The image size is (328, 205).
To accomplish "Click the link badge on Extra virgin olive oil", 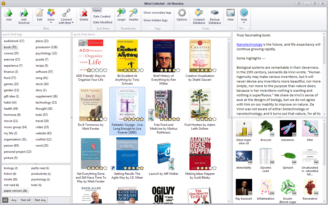I will 250,134.
